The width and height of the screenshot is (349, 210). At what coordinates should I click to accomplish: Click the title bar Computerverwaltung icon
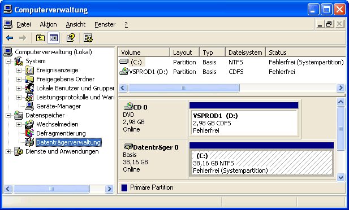coord(8,10)
